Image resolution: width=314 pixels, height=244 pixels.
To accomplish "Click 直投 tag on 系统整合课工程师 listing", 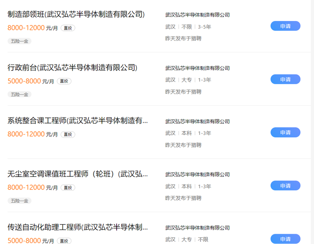I will pyautogui.click(x=68, y=134).
